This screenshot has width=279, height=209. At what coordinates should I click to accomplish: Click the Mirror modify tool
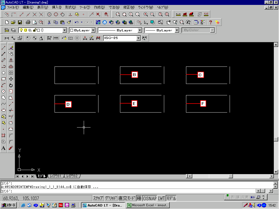click(x=11, y=60)
